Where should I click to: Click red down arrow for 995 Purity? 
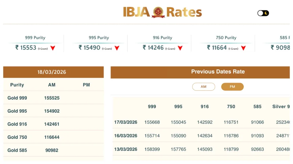(x=117, y=48)
